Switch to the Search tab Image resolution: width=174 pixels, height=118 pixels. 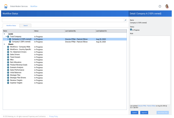25,26
